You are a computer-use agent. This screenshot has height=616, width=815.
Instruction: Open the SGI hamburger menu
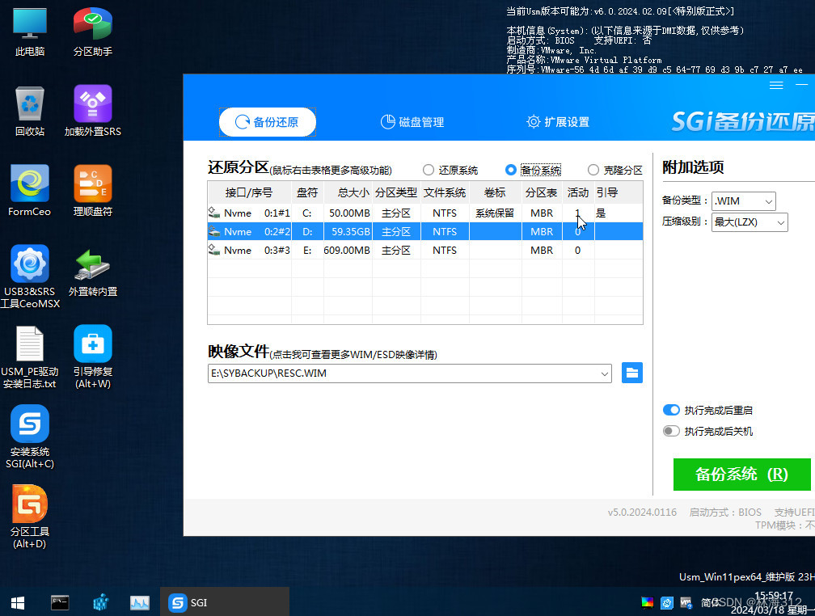776,85
